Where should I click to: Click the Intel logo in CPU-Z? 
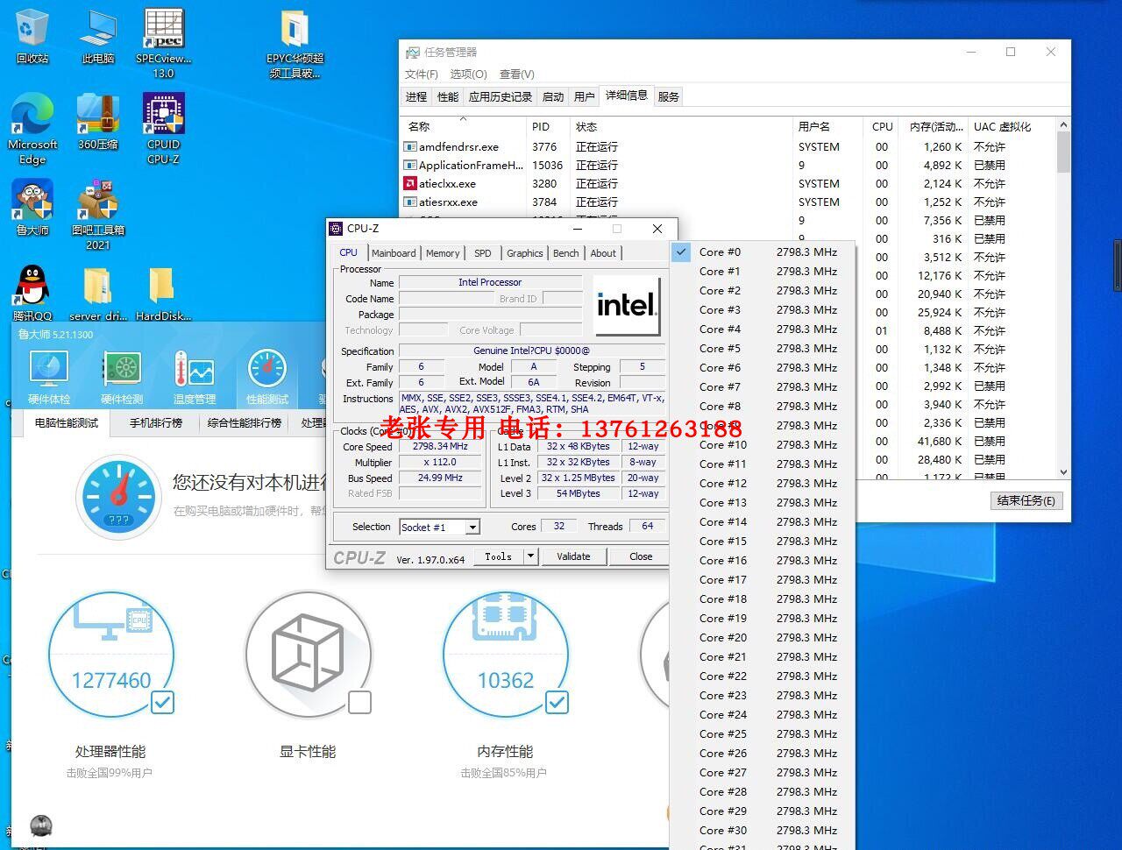click(x=627, y=306)
